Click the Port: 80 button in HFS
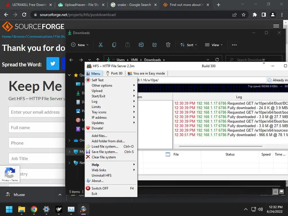This screenshot has height=216, width=288. (x=114, y=73)
